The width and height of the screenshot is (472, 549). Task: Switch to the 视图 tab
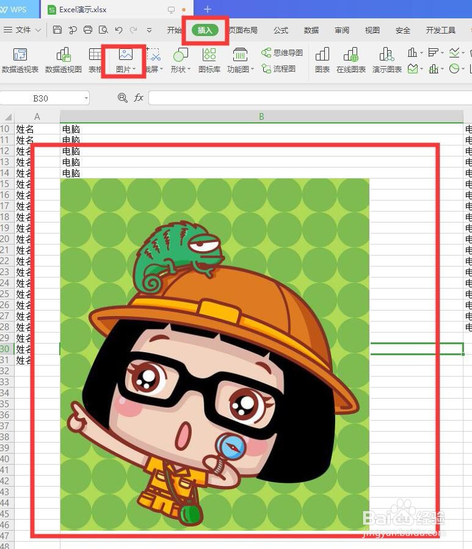coord(372,30)
